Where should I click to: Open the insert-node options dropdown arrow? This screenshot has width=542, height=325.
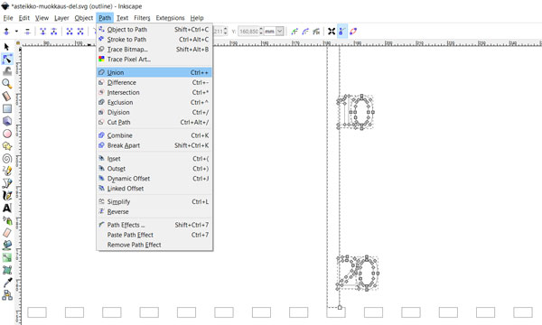16,32
